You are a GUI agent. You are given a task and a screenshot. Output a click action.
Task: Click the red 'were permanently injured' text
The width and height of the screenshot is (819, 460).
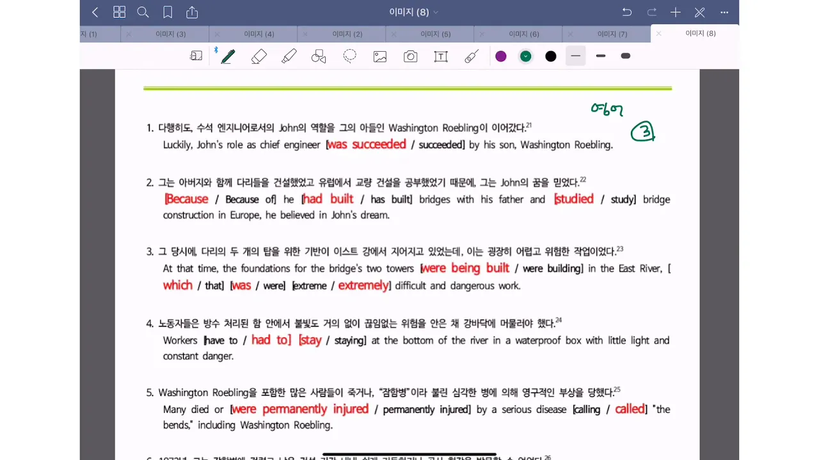click(x=300, y=409)
